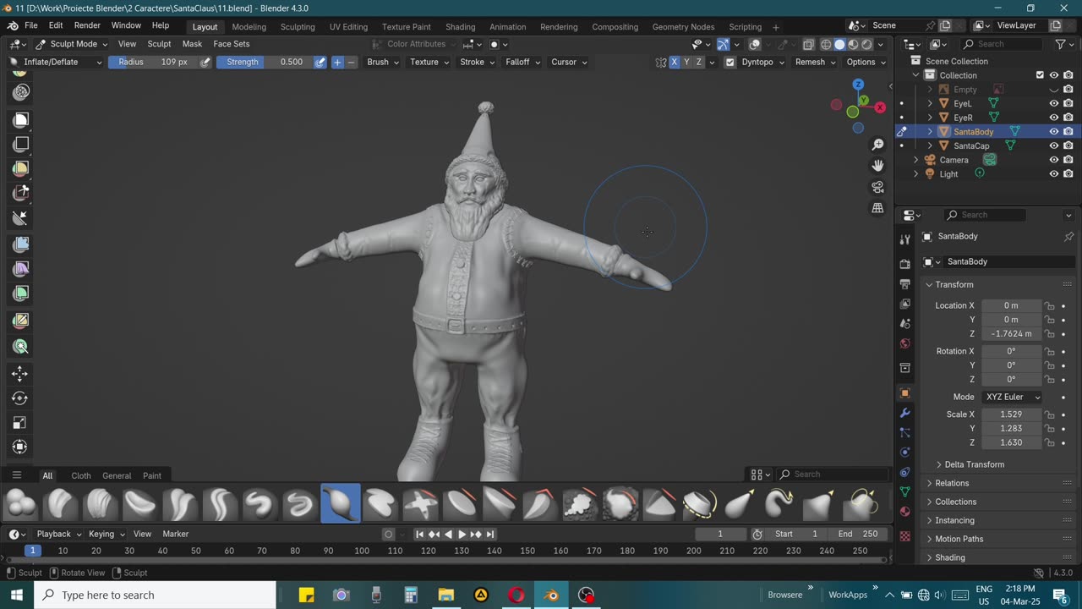
Task: Select the Scale tool in left toolbar
Action: pyautogui.click(x=20, y=422)
